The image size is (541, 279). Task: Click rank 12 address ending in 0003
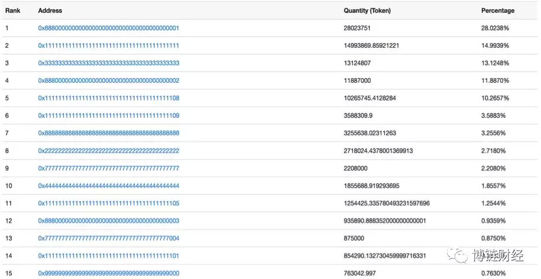[x=108, y=220]
